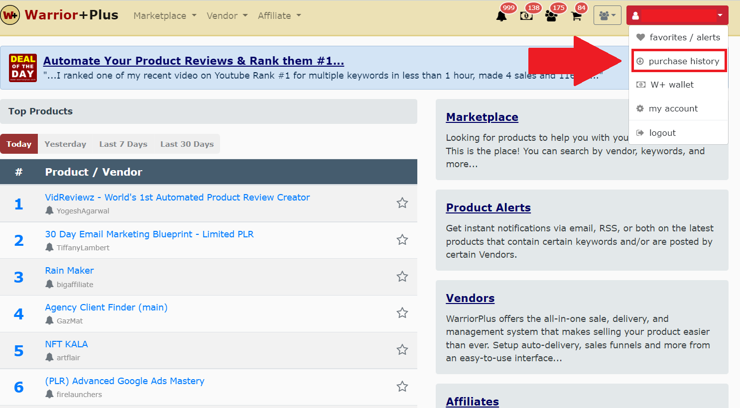Image resolution: width=740 pixels, height=408 pixels.
Task: Select favorites / alerts from user menu
Action: click(678, 37)
